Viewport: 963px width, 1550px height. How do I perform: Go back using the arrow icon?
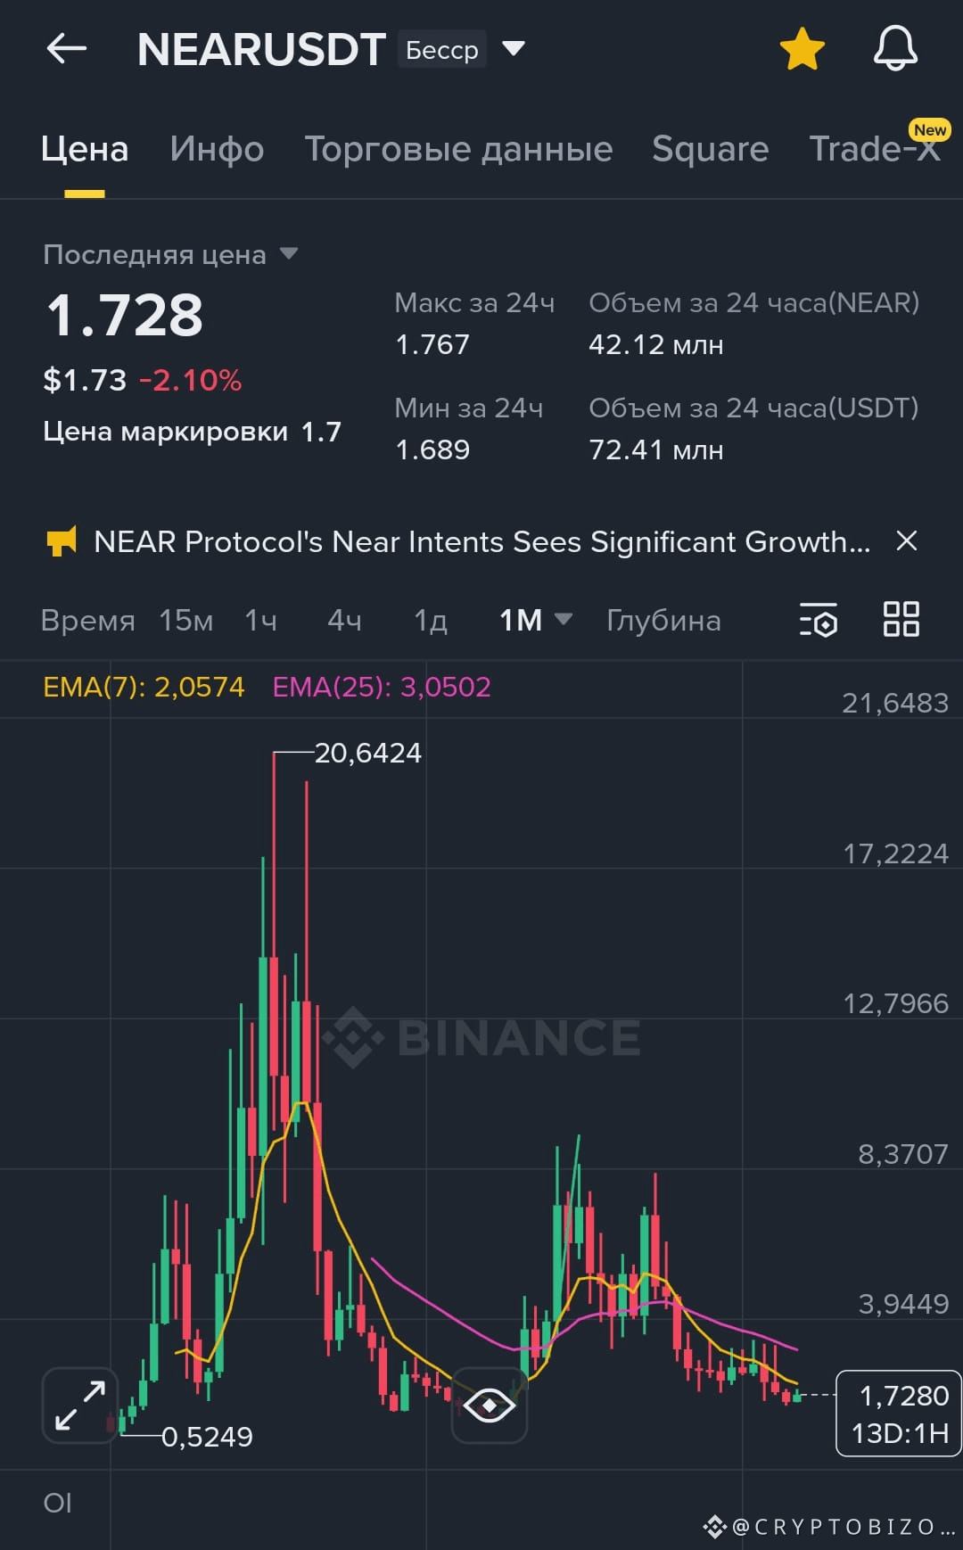pos(67,48)
